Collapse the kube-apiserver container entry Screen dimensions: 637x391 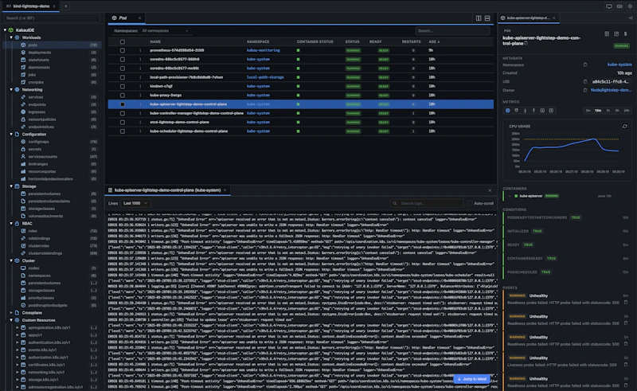click(x=510, y=196)
